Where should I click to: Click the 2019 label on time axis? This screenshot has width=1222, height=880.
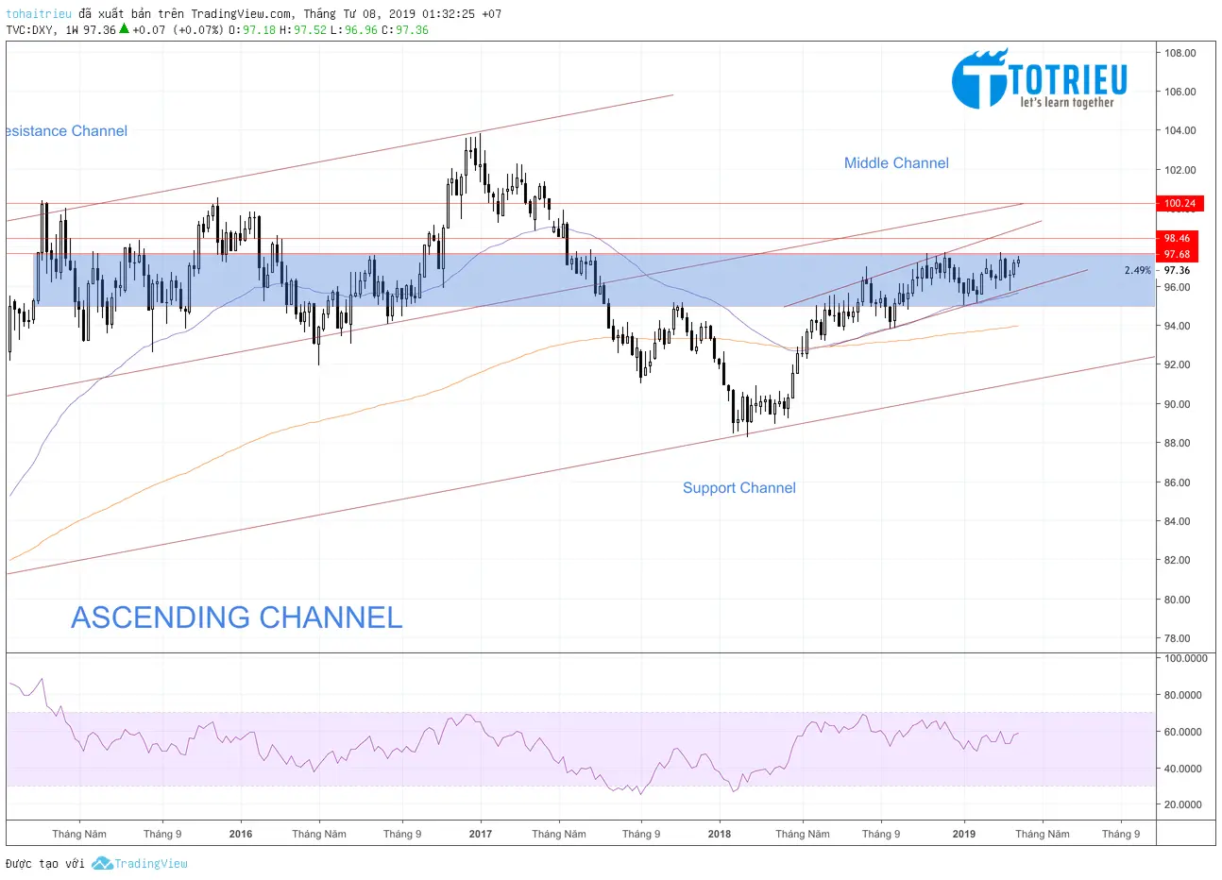click(964, 834)
